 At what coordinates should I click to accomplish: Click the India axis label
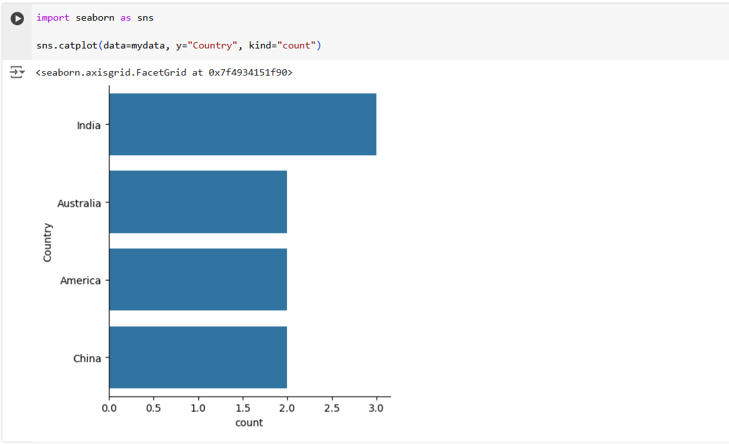(x=90, y=125)
